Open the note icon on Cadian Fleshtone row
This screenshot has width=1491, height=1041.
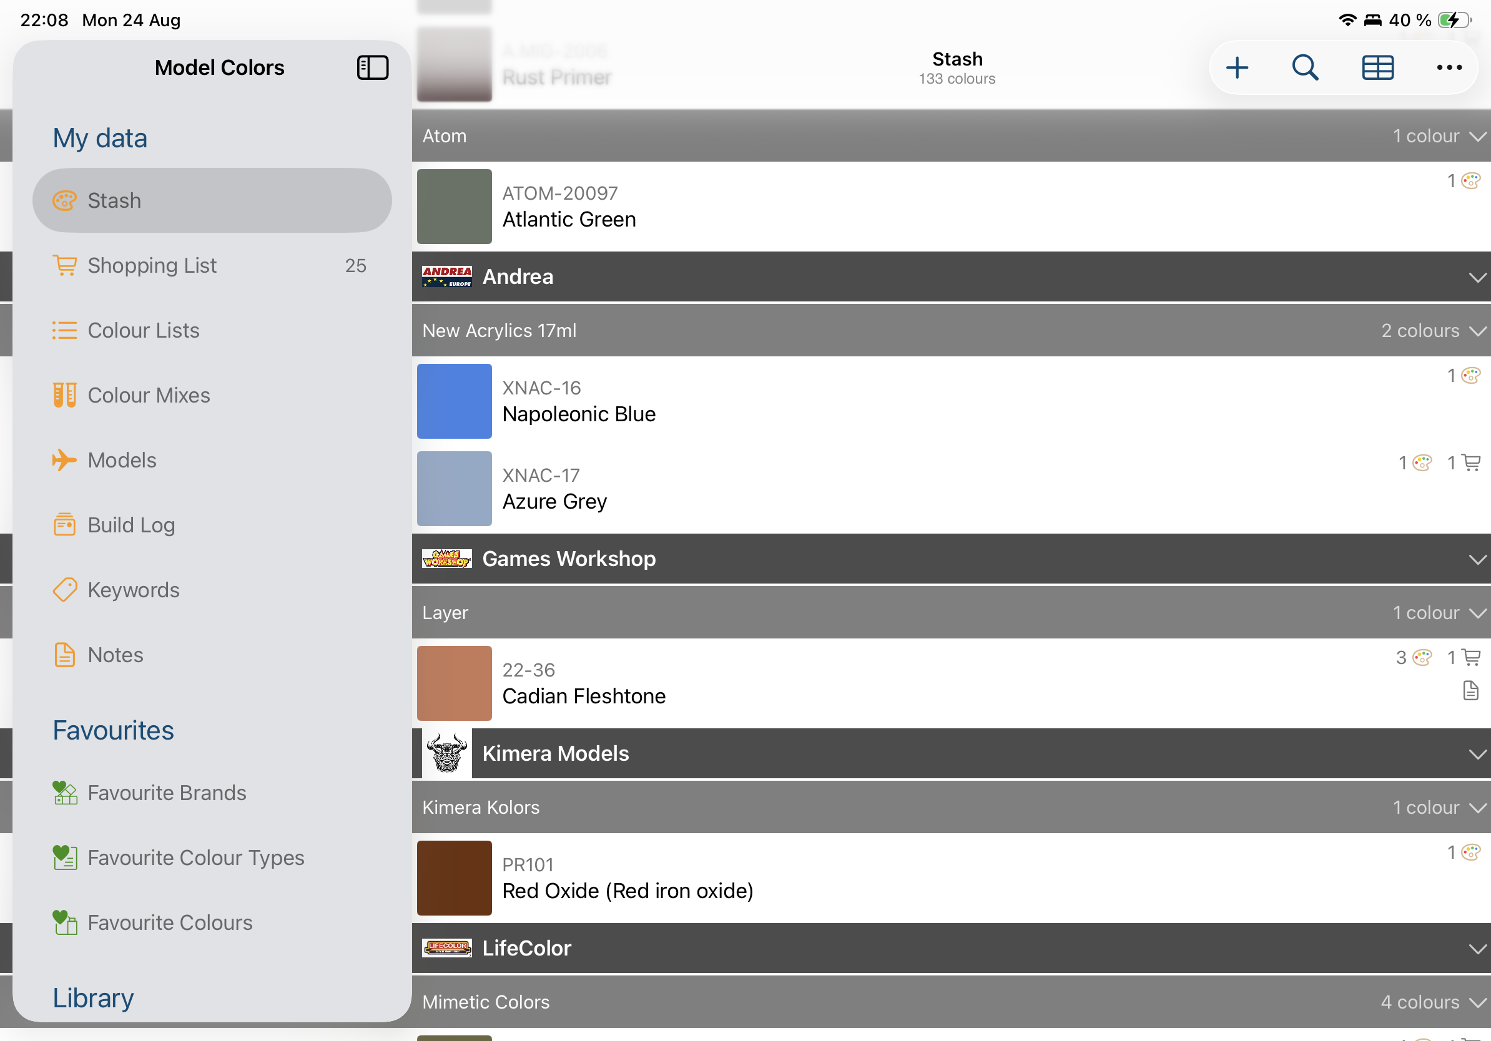coord(1471,690)
